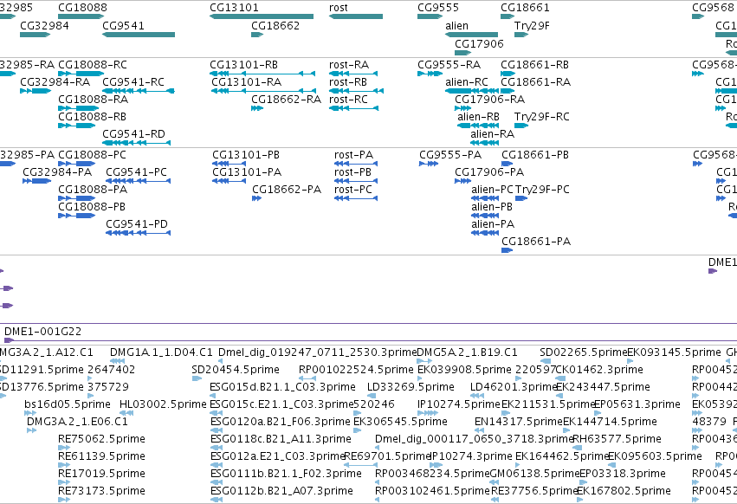Click the Try29F-RC transcript label

coord(541,117)
